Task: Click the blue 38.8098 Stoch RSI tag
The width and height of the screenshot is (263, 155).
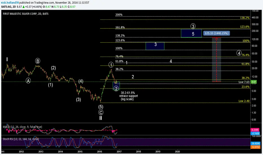Action: [x=255, y=143]
